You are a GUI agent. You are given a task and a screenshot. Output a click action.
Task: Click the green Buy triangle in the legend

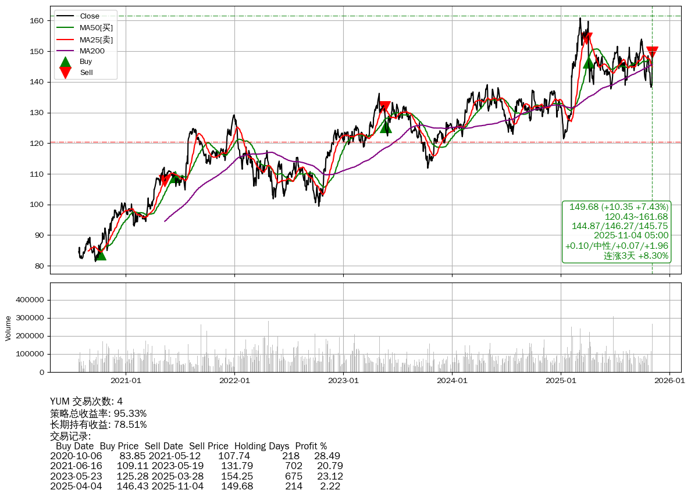(x=66, y=62)
